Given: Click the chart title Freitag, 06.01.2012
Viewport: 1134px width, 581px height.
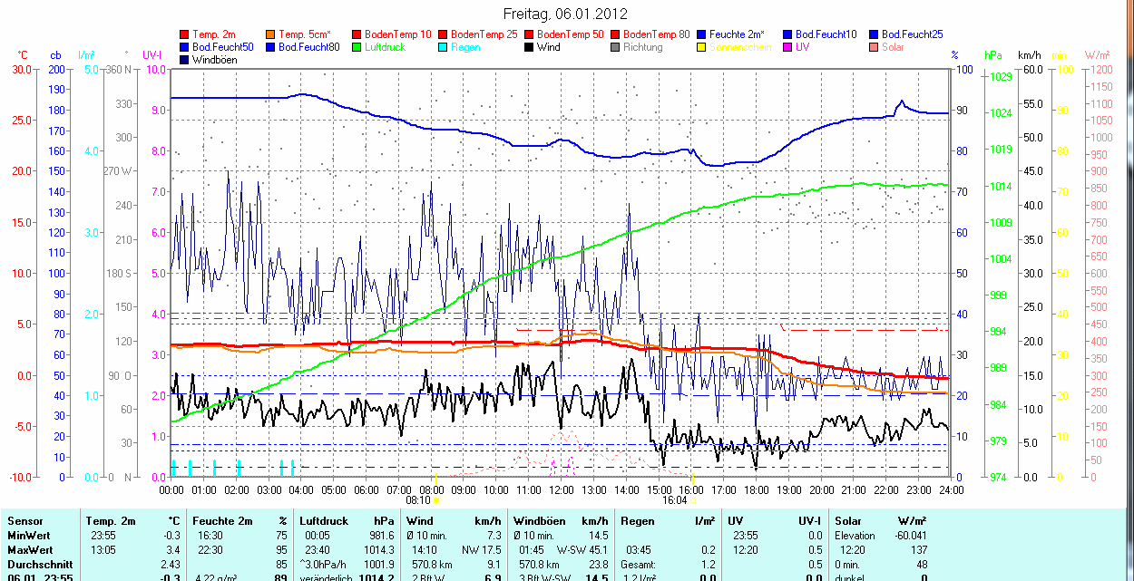Looking at the screenshot, I should [565, 15].
